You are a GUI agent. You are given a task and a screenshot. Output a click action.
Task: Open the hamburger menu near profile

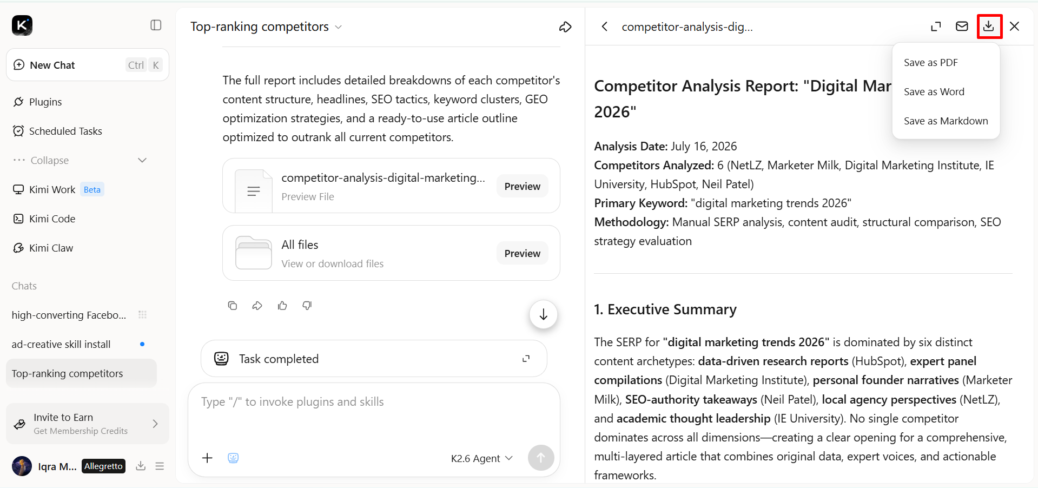coord(160,466)
